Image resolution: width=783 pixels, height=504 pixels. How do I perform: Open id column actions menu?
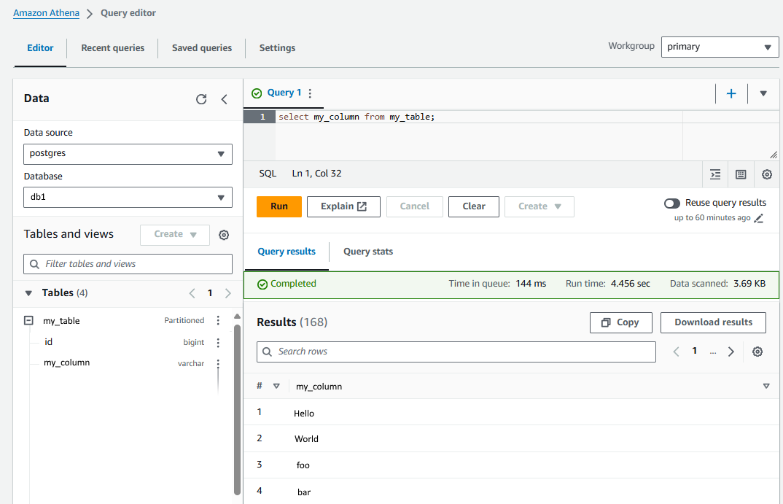(x=218, y=342)
